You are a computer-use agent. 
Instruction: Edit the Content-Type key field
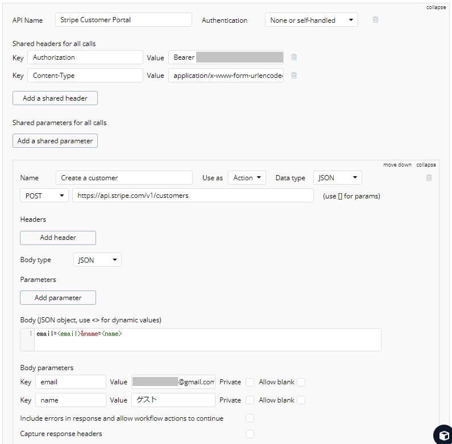[x=85, y=76]
